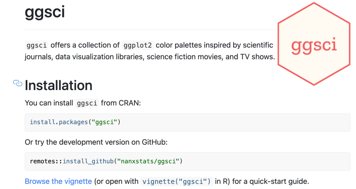Click the anchor link icon beside Installation
The image size is (356, 189).
point(18,83)
